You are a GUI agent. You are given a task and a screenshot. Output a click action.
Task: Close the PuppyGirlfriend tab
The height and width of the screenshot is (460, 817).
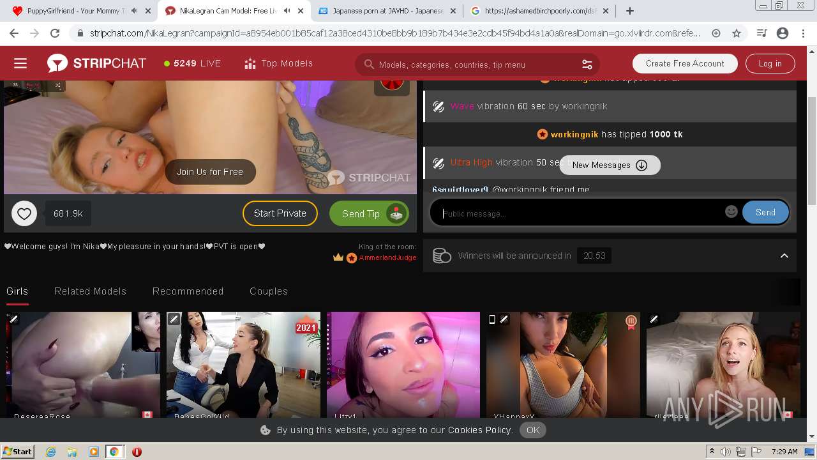click(x=148, y=11)
